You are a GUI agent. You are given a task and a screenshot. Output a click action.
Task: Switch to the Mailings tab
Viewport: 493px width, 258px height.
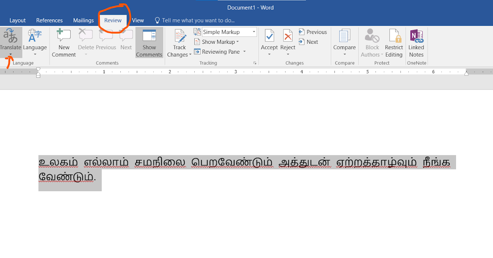click(x=83, y=20)
